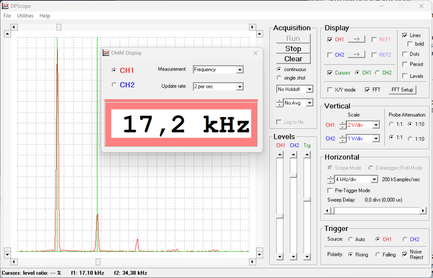Open CH2 scale 1 V/div dropdown
Image resolution: width=433 pixels, height=278 pixels.
pos(376,139)
